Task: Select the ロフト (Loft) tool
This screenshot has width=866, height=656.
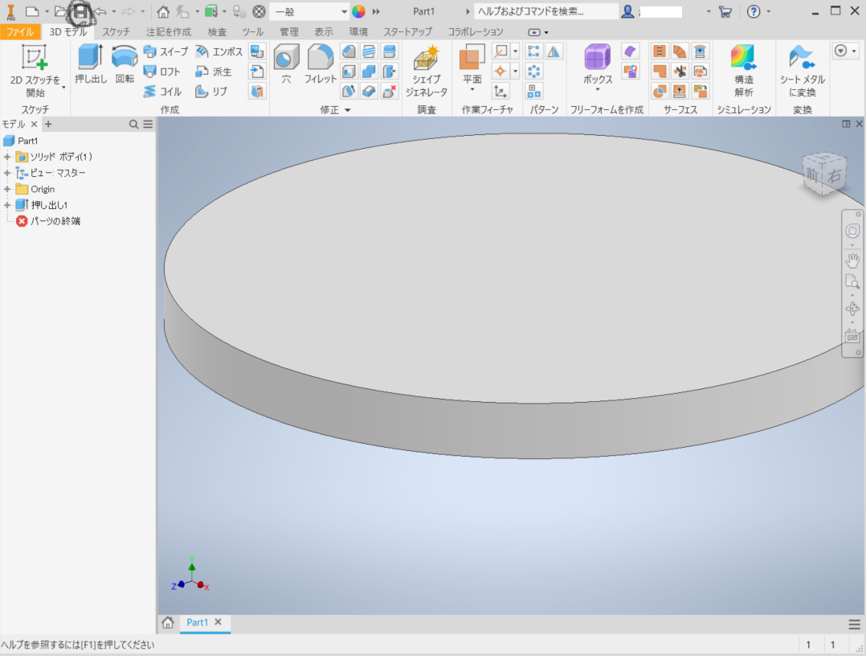Action: 161,72
